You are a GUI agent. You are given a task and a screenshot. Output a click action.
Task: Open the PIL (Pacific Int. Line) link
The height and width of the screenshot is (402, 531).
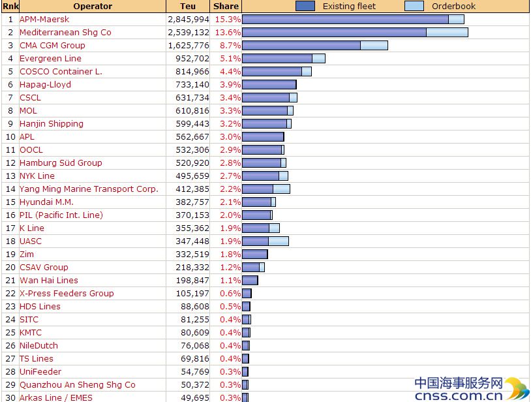(x=61, y=215)
